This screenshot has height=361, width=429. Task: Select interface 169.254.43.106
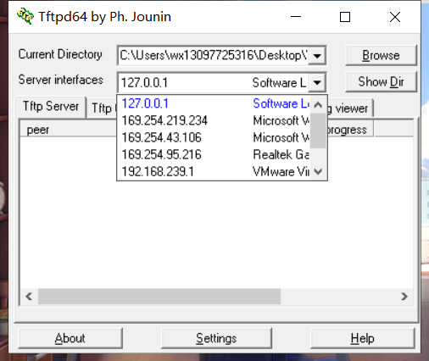[x=214, y=137]
